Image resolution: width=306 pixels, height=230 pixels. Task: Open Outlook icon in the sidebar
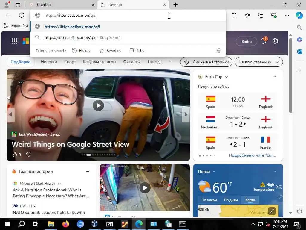click(x=299, y=52)
